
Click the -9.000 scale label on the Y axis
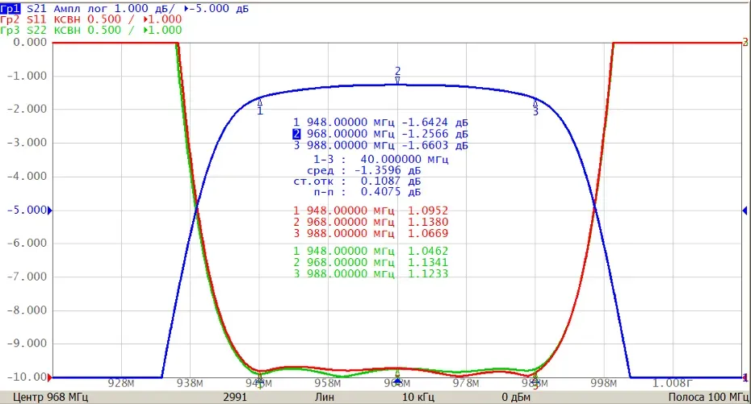(27, 344)
